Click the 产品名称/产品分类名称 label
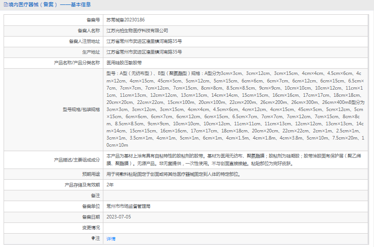374x247 pixels. coord(77,63)
